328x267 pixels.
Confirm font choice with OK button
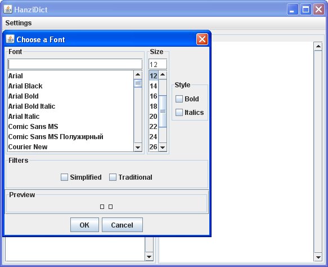pos(84,225)
